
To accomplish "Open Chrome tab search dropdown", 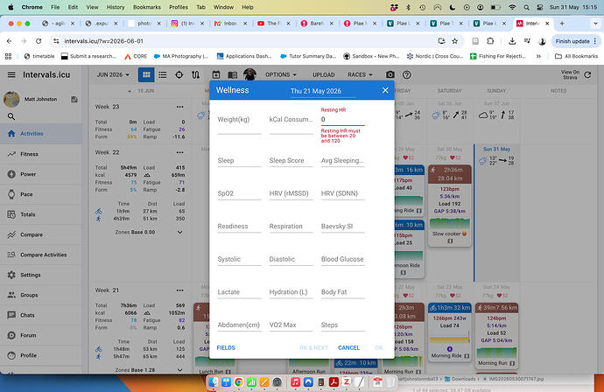I will pos(595,24).
